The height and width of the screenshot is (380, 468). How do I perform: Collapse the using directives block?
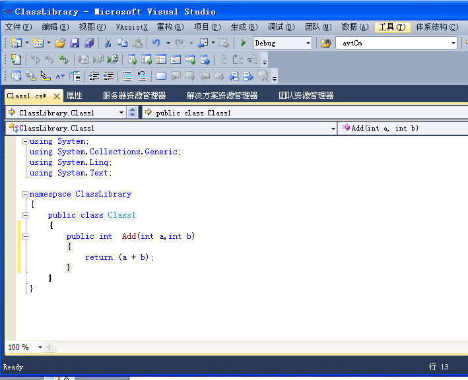pyautogui.click(x=25, y=141)
